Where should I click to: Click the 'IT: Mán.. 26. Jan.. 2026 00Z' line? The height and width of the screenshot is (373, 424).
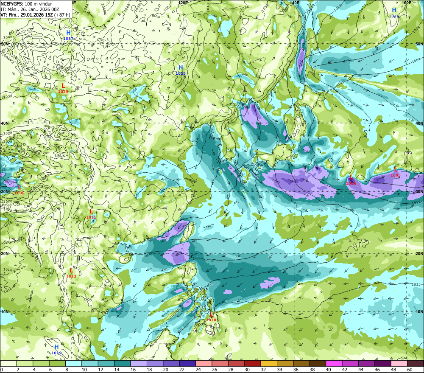pos(30,9)
